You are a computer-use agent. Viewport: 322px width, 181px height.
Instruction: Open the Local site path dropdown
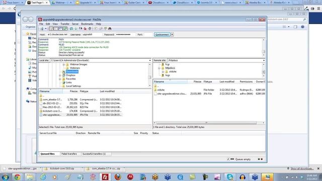150,60
